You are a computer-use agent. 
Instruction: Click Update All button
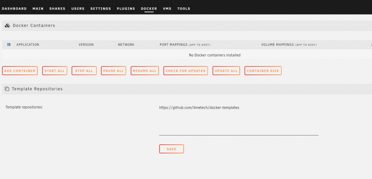(226, 71)
